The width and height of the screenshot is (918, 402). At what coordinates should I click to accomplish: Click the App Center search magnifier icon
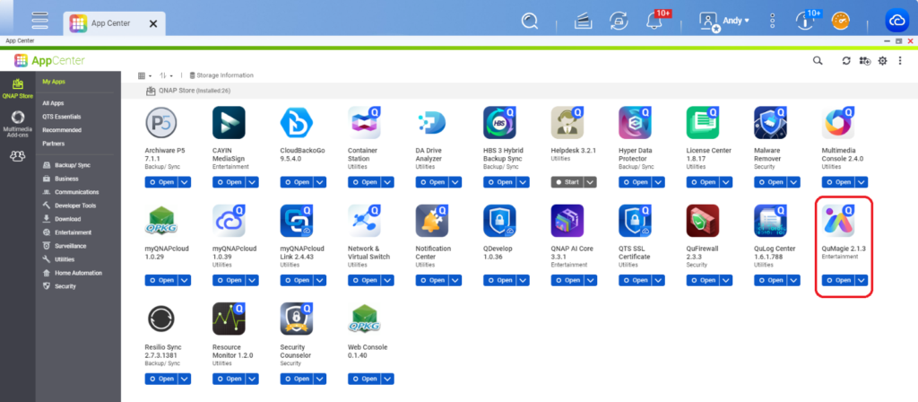pyautogui.click(x=817, y=60)
